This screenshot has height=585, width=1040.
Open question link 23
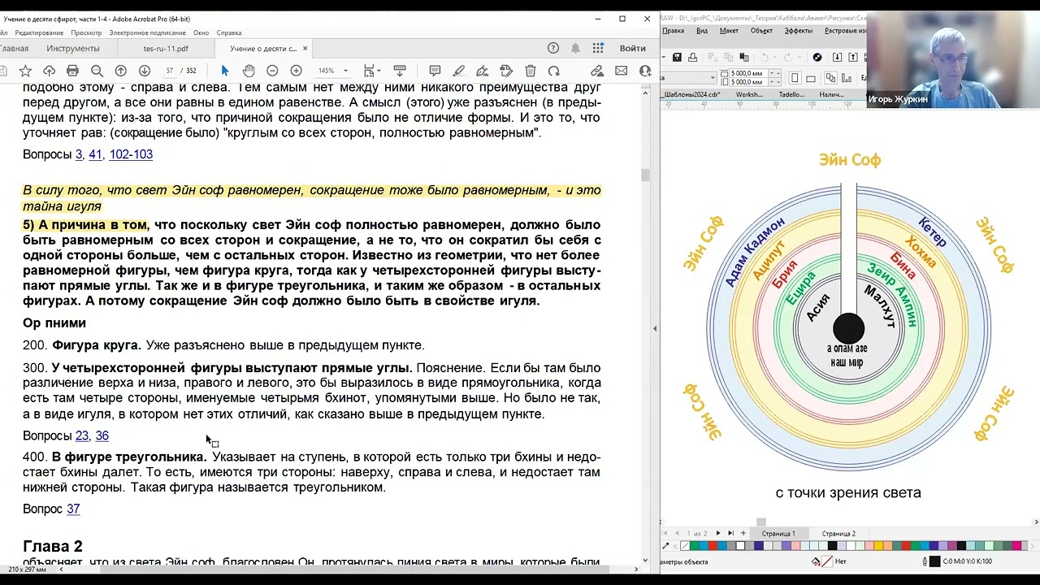[x=82, y=436]
